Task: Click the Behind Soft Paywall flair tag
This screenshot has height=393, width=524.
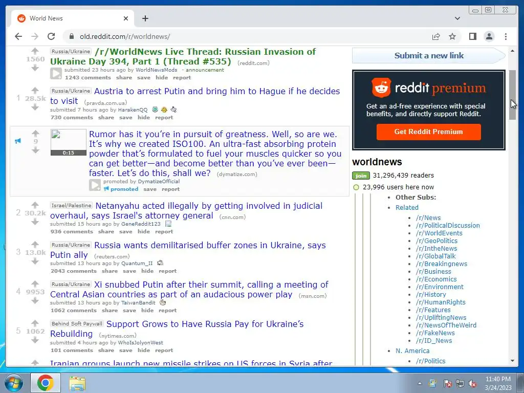Action: coord(77,323)
